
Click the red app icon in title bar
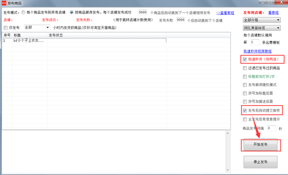point(4,3)
